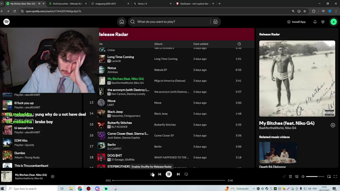Open BashfortheWorld artist link in right panel

coord(271,128)
